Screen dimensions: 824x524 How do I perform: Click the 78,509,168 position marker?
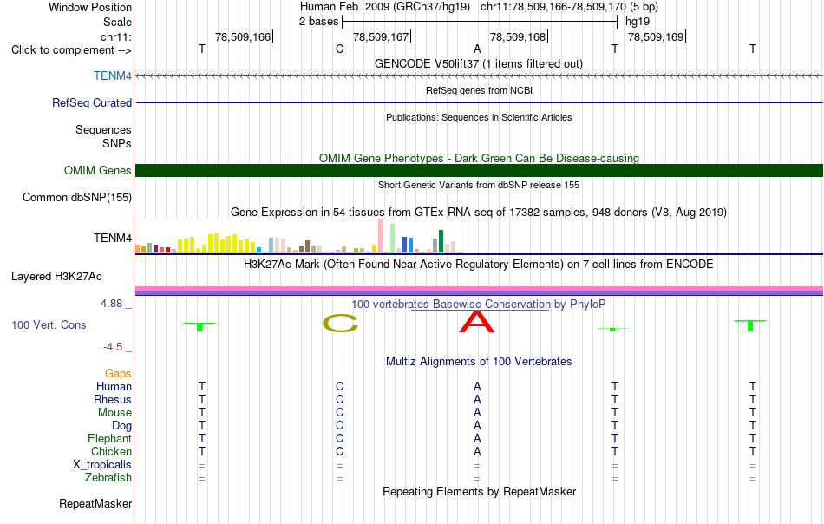[x=520, y=36]
